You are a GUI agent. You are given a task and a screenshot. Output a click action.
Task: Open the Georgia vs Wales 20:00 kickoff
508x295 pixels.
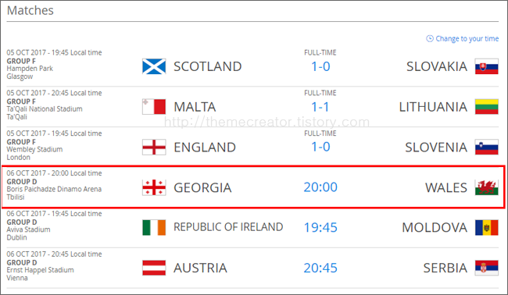[x=320, y=187]
